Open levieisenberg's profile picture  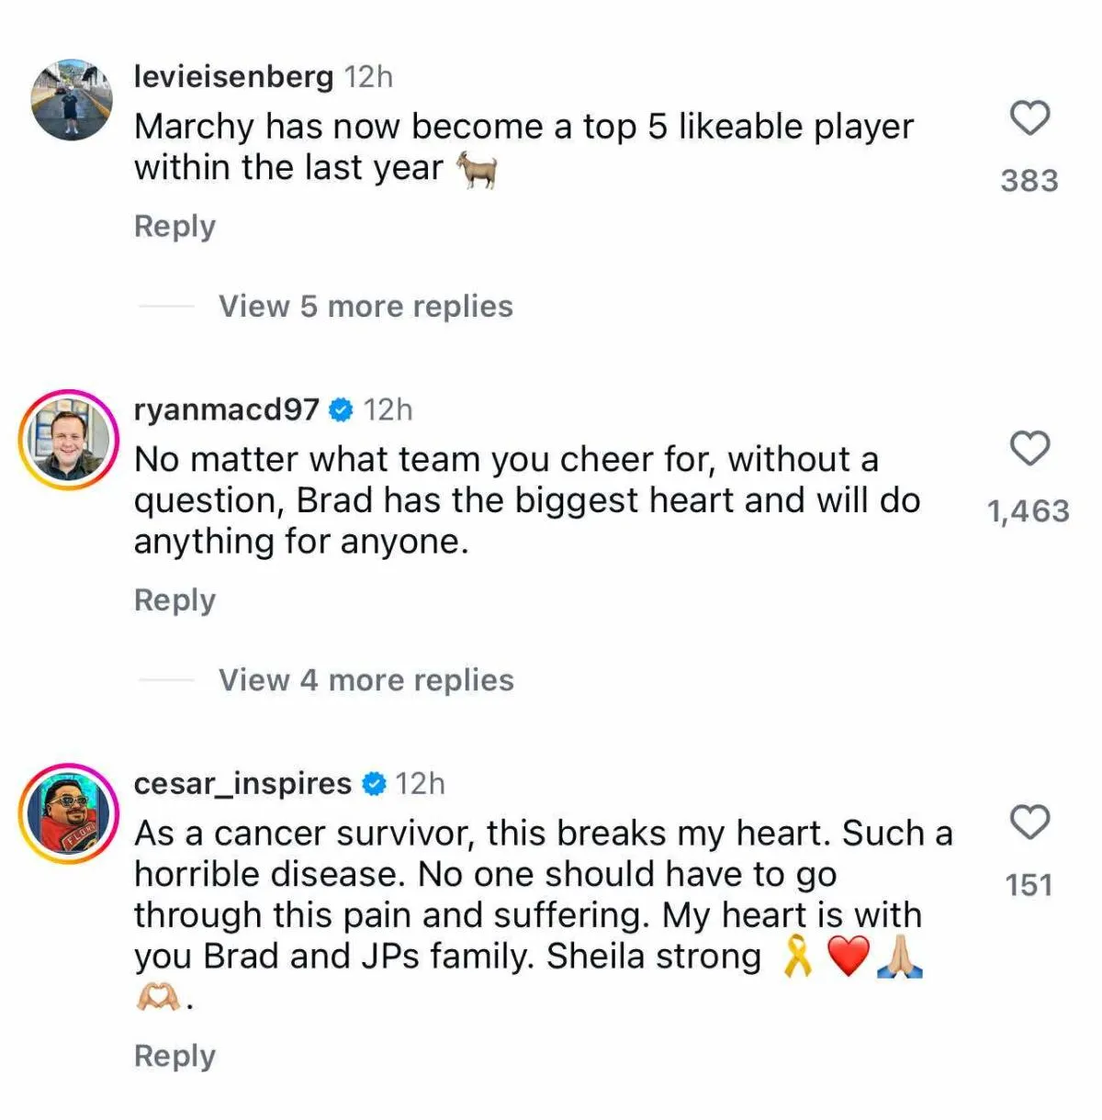[x=72, y=99]
